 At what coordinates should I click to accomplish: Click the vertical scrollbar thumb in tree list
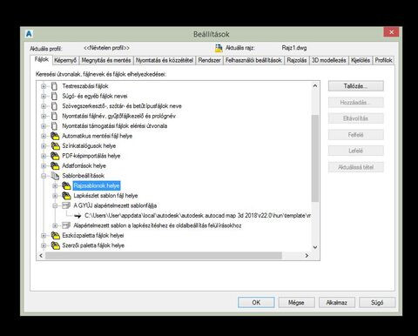coord(315,158)
